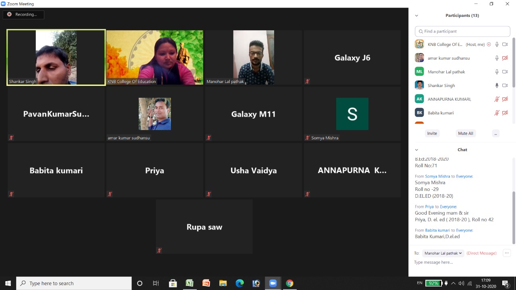Open Windows Start menu
The image size is (516, 290).
8,283
